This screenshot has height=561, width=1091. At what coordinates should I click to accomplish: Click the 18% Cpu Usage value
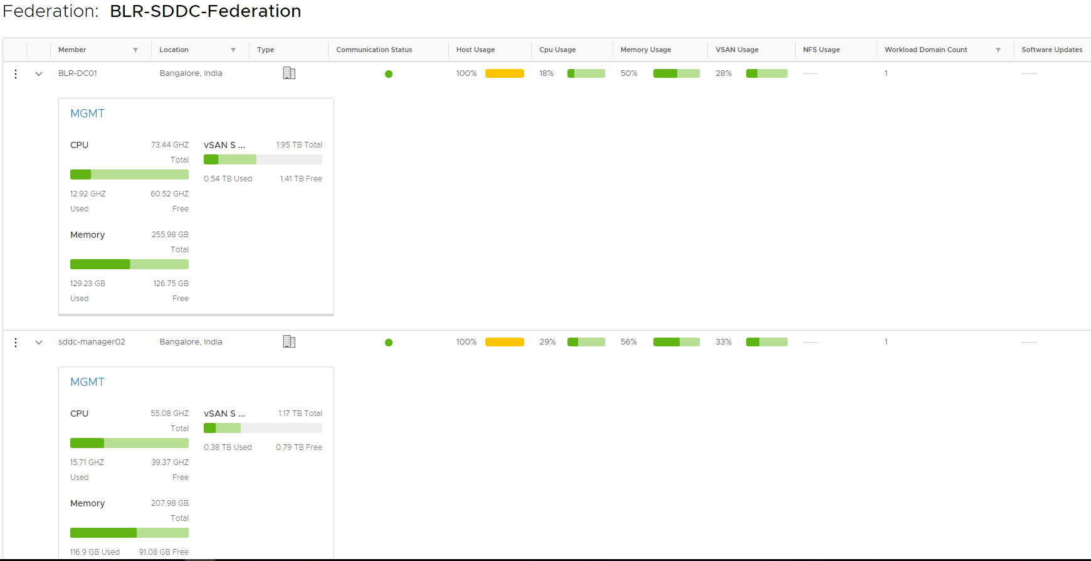(x=546, y=73)
